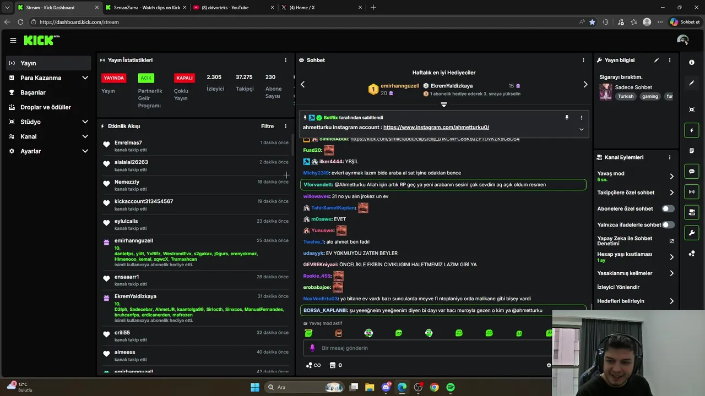Click username Vforvandett in chat
This screenshot has height=396, width=705.
tap(318, 185)
